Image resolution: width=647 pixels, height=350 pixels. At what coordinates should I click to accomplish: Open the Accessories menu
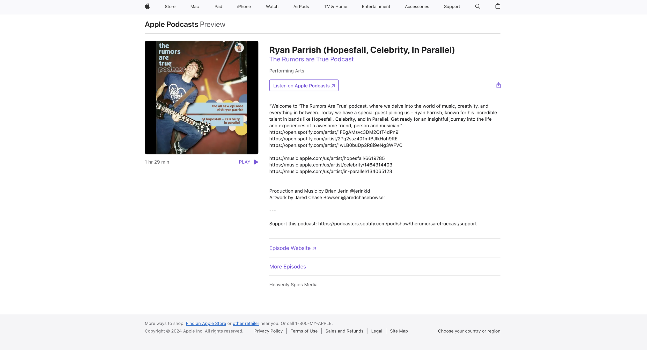[x=417, y=6]
